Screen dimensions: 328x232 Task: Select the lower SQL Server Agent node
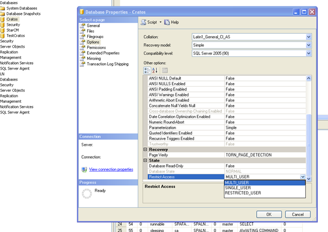point(15,112)
